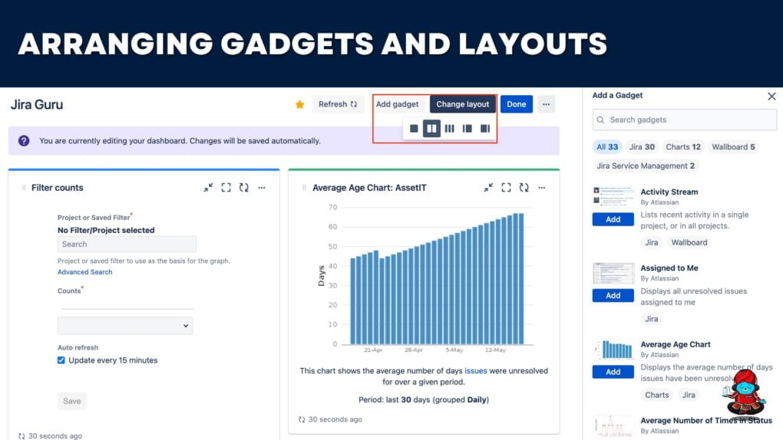
Task: Open the Add gadget panel
Action: click(397, 104)
